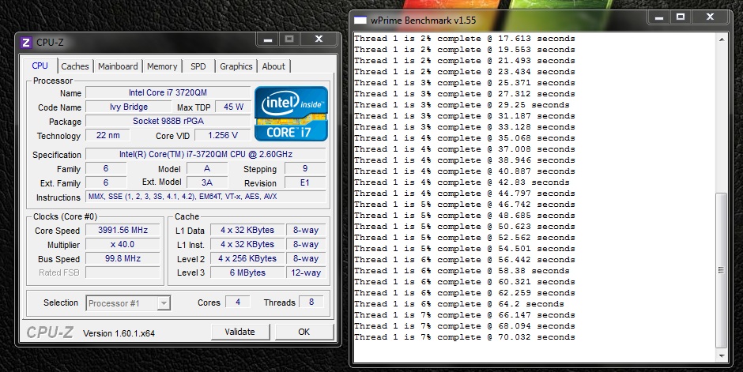This screenshot has width=743, height=372.
Task: Click the Core VID value 1.256 V
Action: (223, 135)
